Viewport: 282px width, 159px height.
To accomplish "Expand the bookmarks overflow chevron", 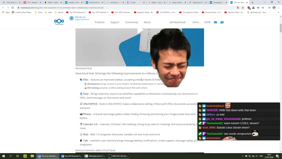I will coord(279,13).
